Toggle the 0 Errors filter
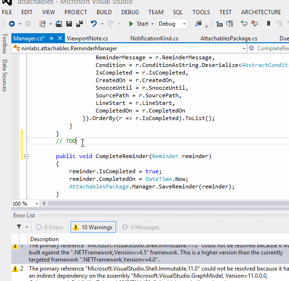The width and height of the screenshot is (289, 281). 49,227
